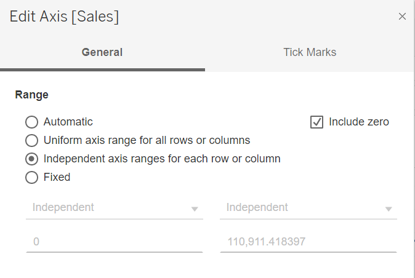Click the "Range" section heading
The image size is (415, 278).
pos(31,95)
